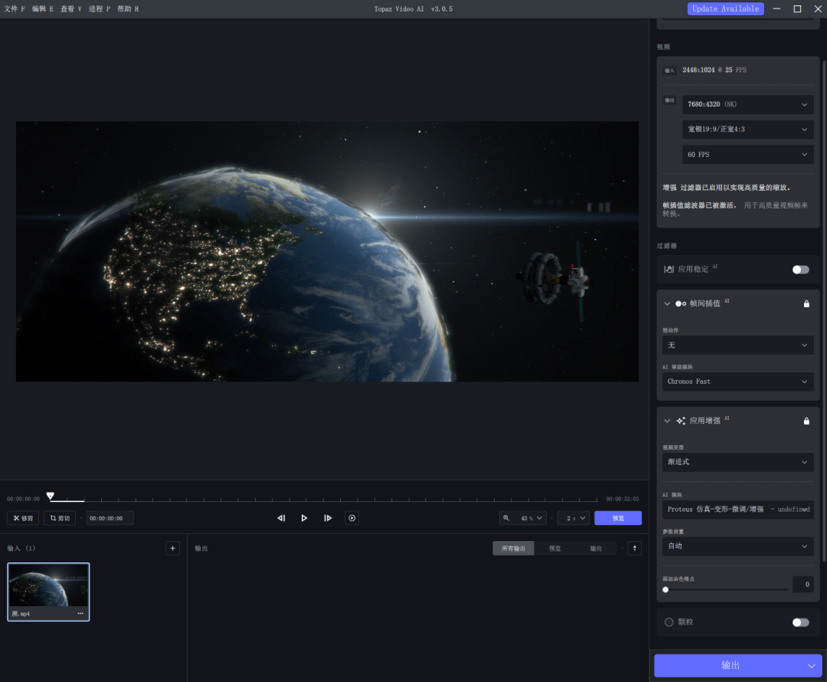The width and height of the screenshot is (827, 682).
Task: Click the 添加杂色噪点 slider handle
Action: pos(665,589)
